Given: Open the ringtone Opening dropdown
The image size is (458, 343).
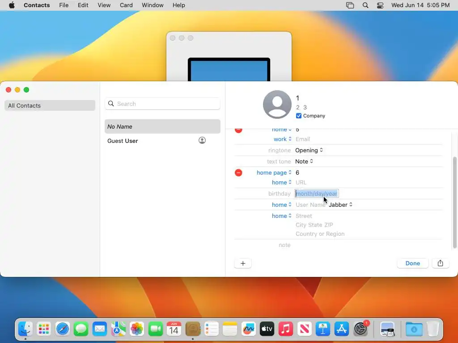Looking at the screenshot, I should click(x=309, y=150).
